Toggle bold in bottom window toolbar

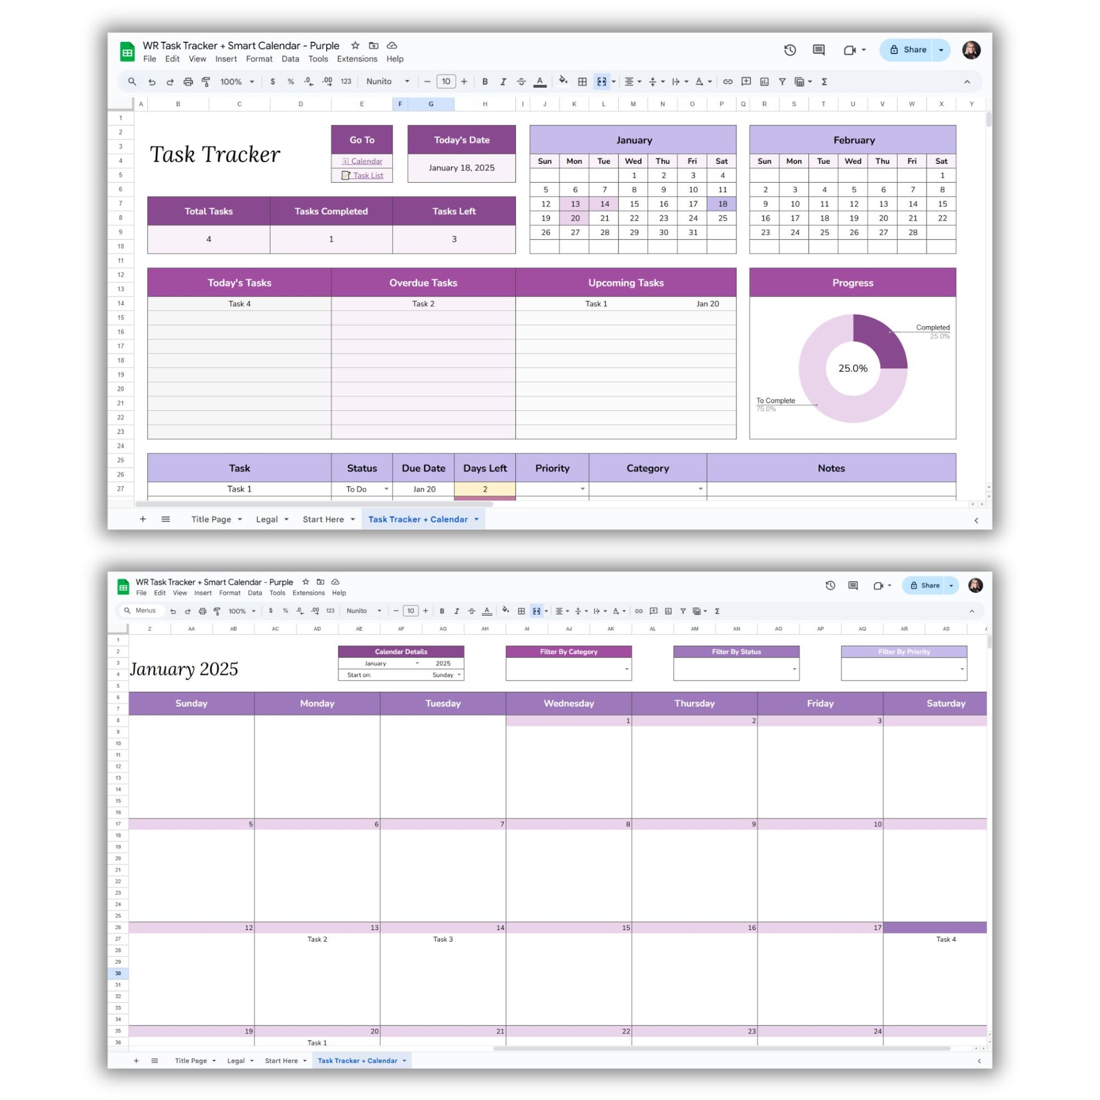click(x=442, y=611)
